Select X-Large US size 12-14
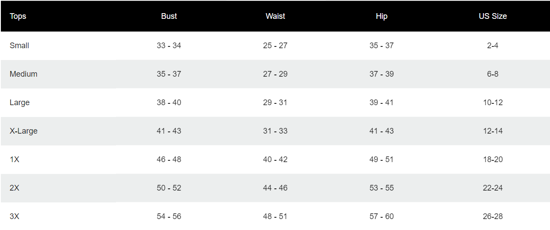The image size is (550, 230). (493, 131)
